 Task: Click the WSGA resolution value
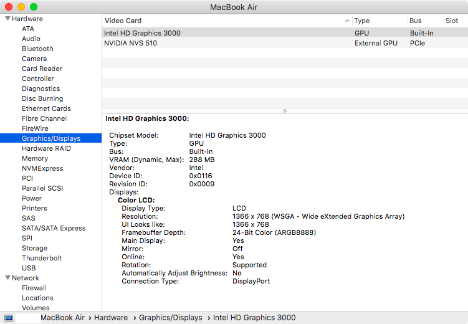point(318,216)
